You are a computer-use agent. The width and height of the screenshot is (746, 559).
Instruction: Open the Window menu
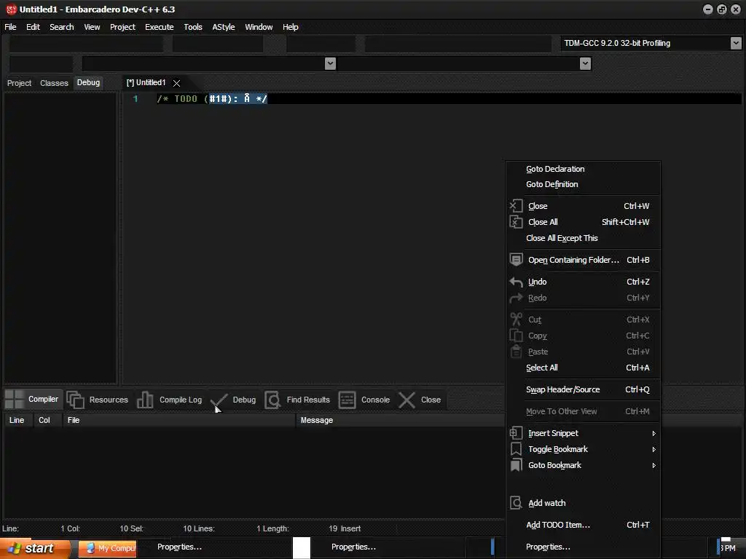[259, 27]
